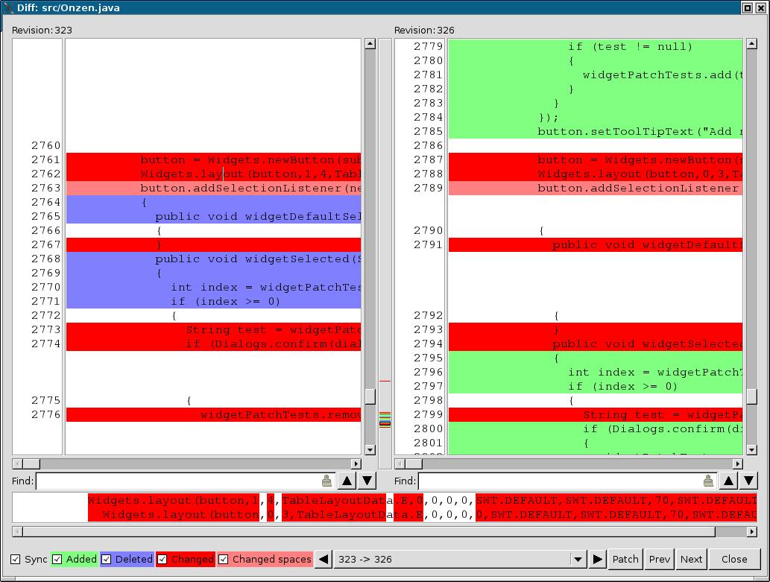Click the right Find search-down arrow
The image size is (770, 582).
(749, 481)
